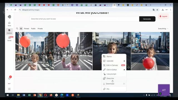View site information icon next to the URL
This screenshot has width=178, height=100.
coord(20,10)
